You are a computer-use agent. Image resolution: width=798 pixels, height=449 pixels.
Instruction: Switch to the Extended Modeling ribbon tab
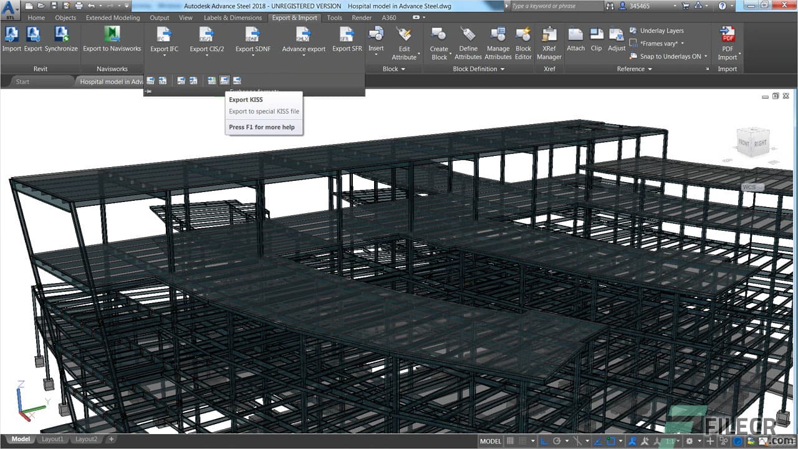pos(112,17)
